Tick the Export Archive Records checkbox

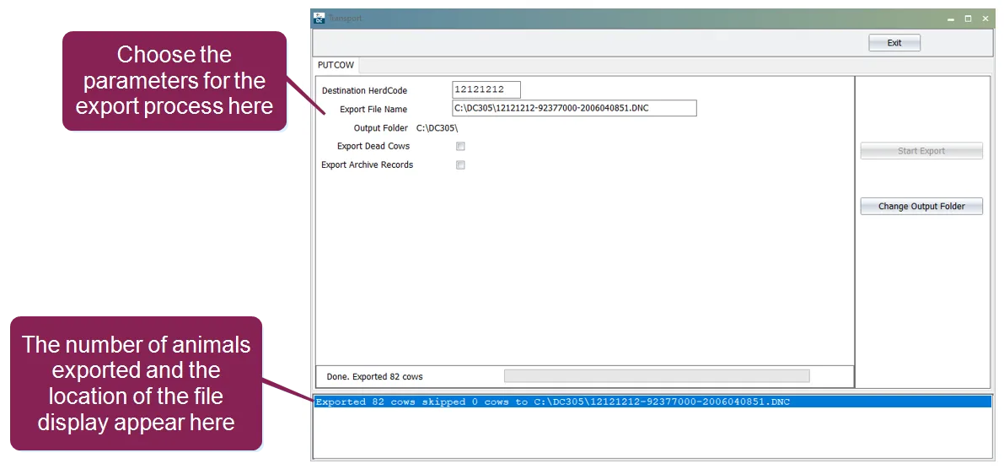[459, 164]
